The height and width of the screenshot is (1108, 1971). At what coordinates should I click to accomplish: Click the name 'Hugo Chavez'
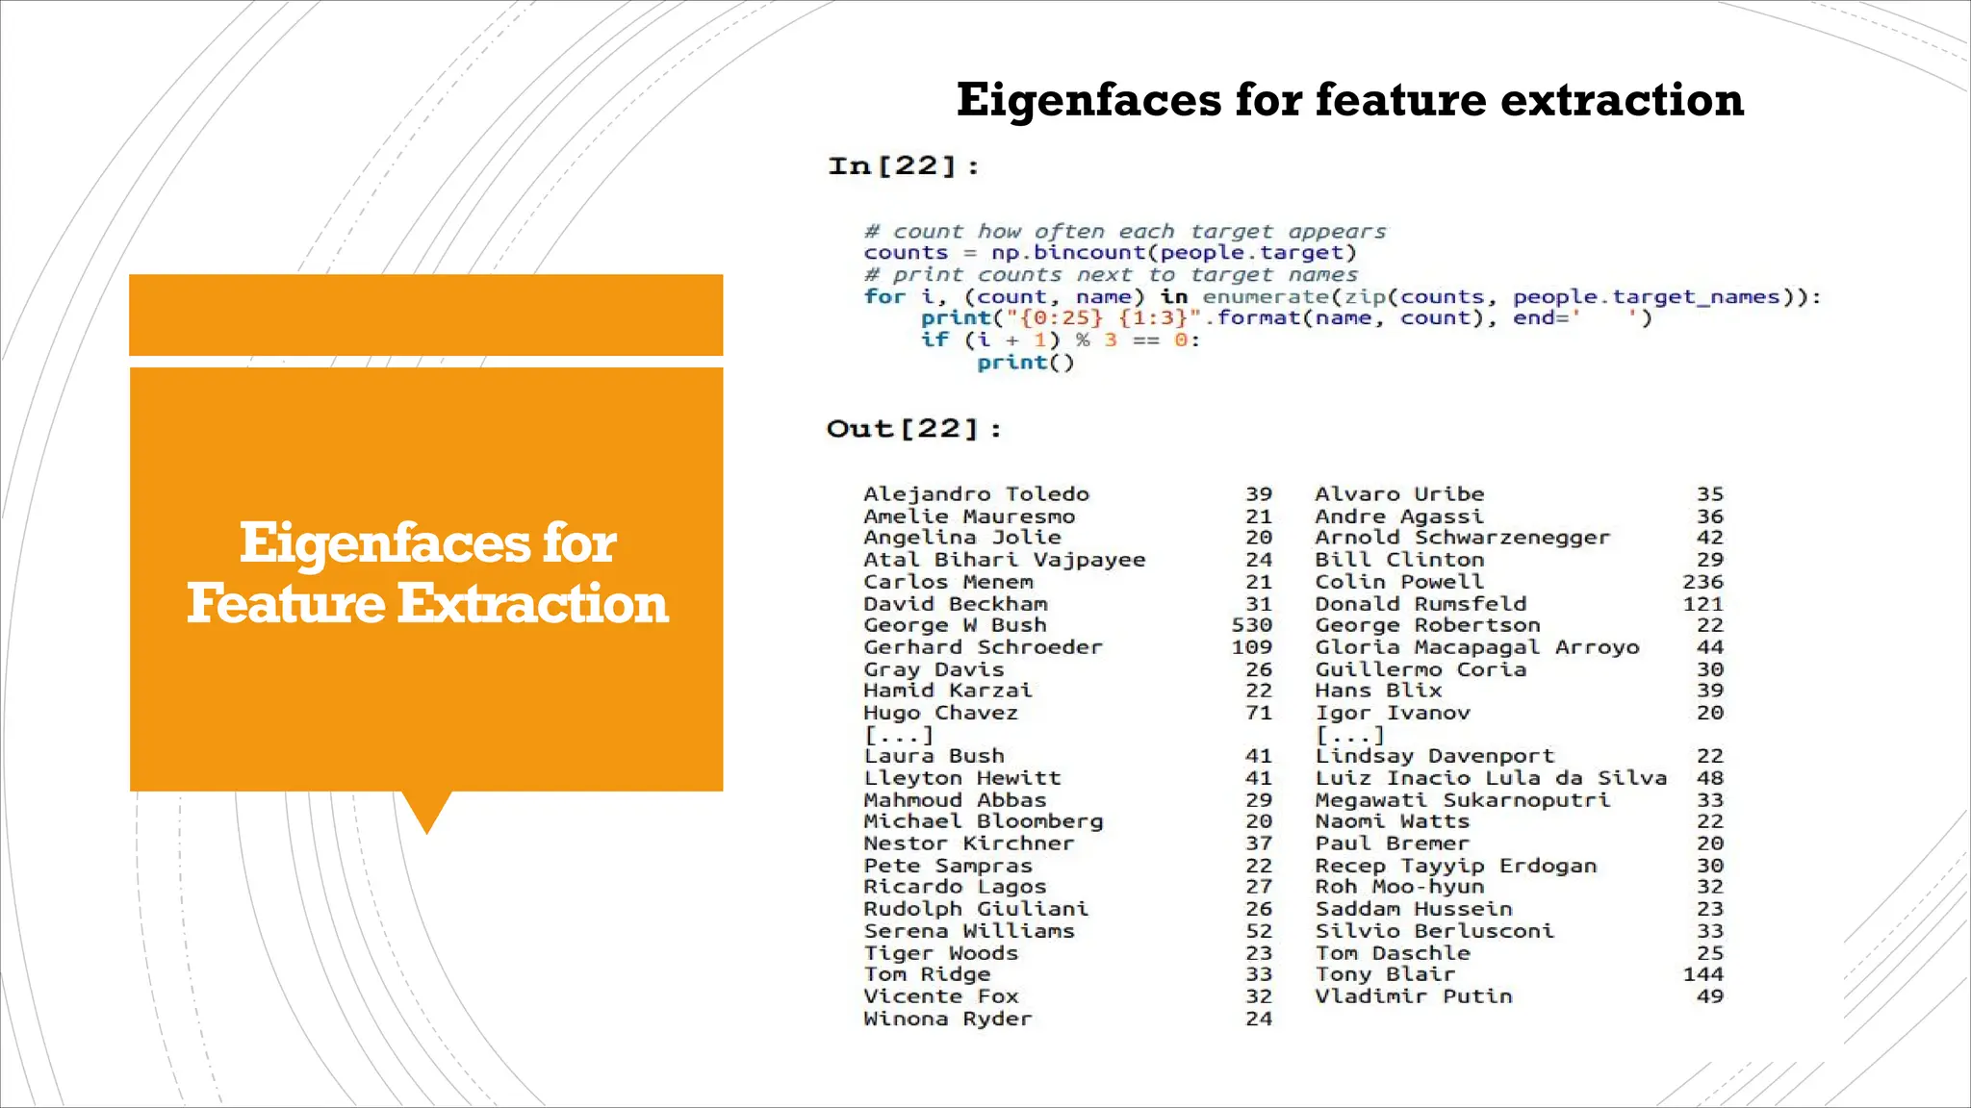point(940,713)
